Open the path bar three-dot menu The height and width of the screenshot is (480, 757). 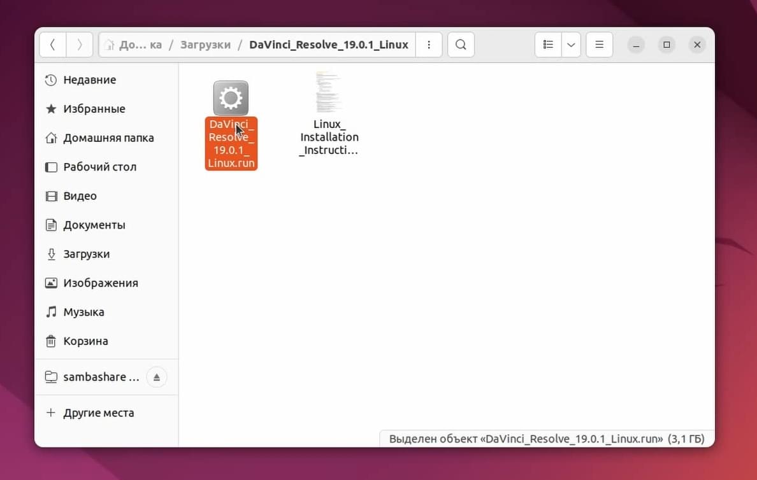[429, 45]
